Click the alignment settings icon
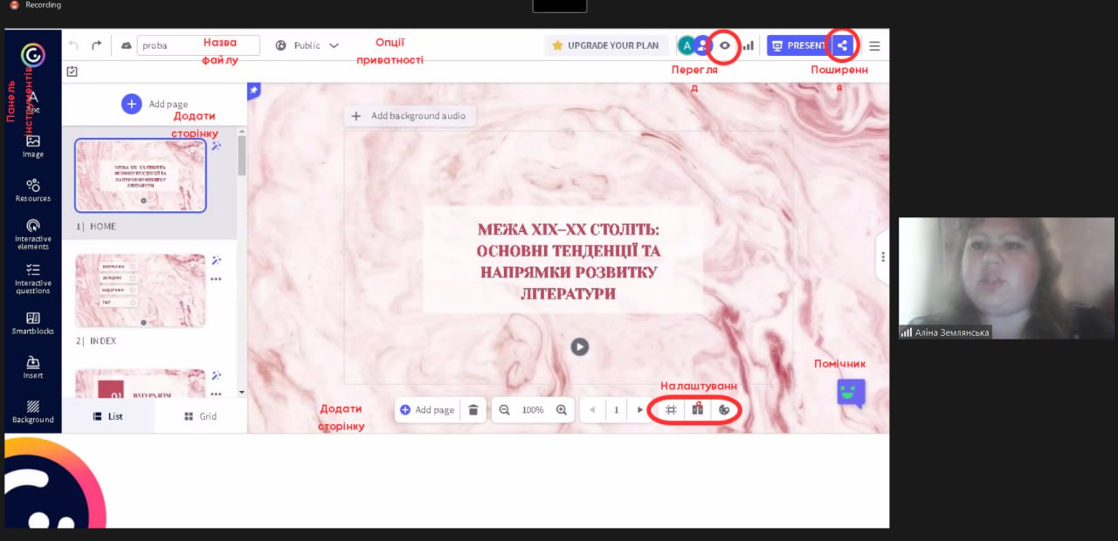The width and height of the screenshot is (1118, 541). pos(697,409)
